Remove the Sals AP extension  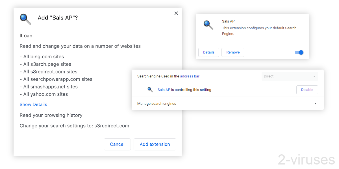click(233, 52)
